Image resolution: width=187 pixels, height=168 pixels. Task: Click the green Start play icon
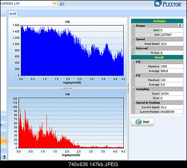point(138,122)
